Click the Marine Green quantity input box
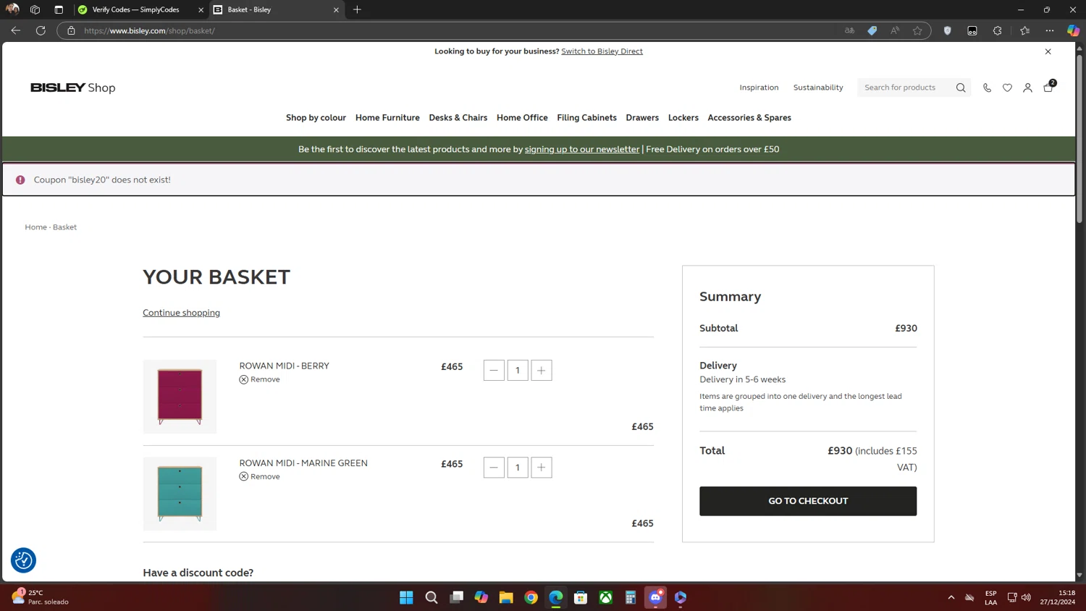This screenshot has width=1086, height=611. click(518, 467)
